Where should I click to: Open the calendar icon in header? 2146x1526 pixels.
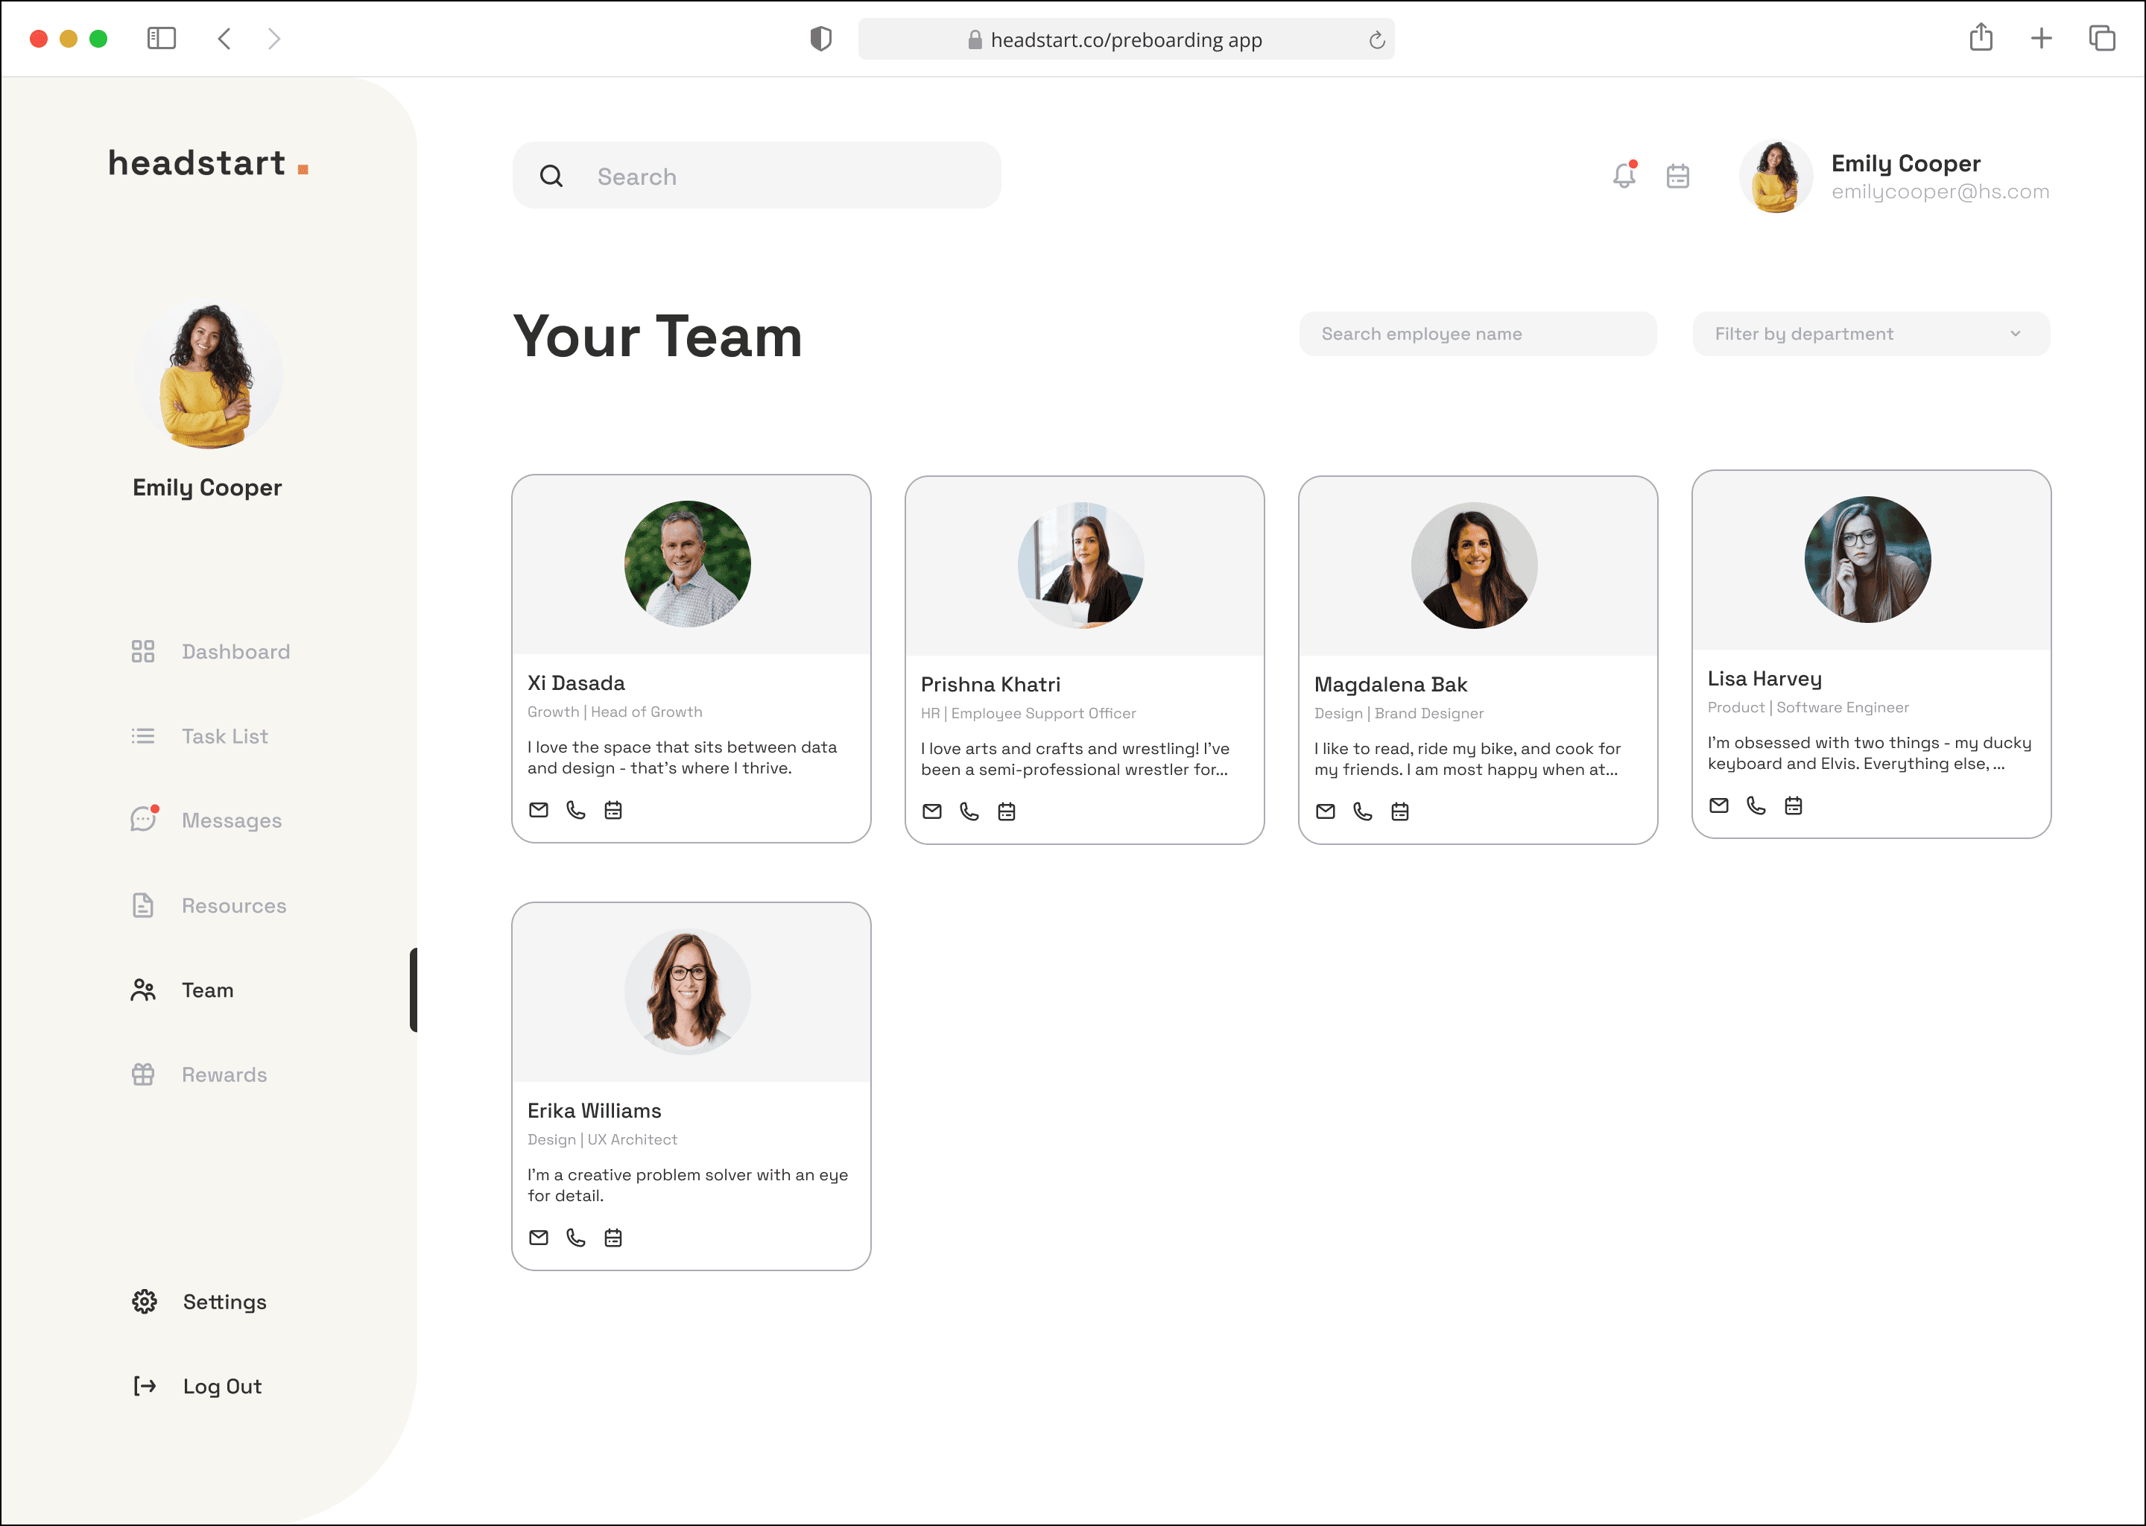click(x=1678, y=176)
